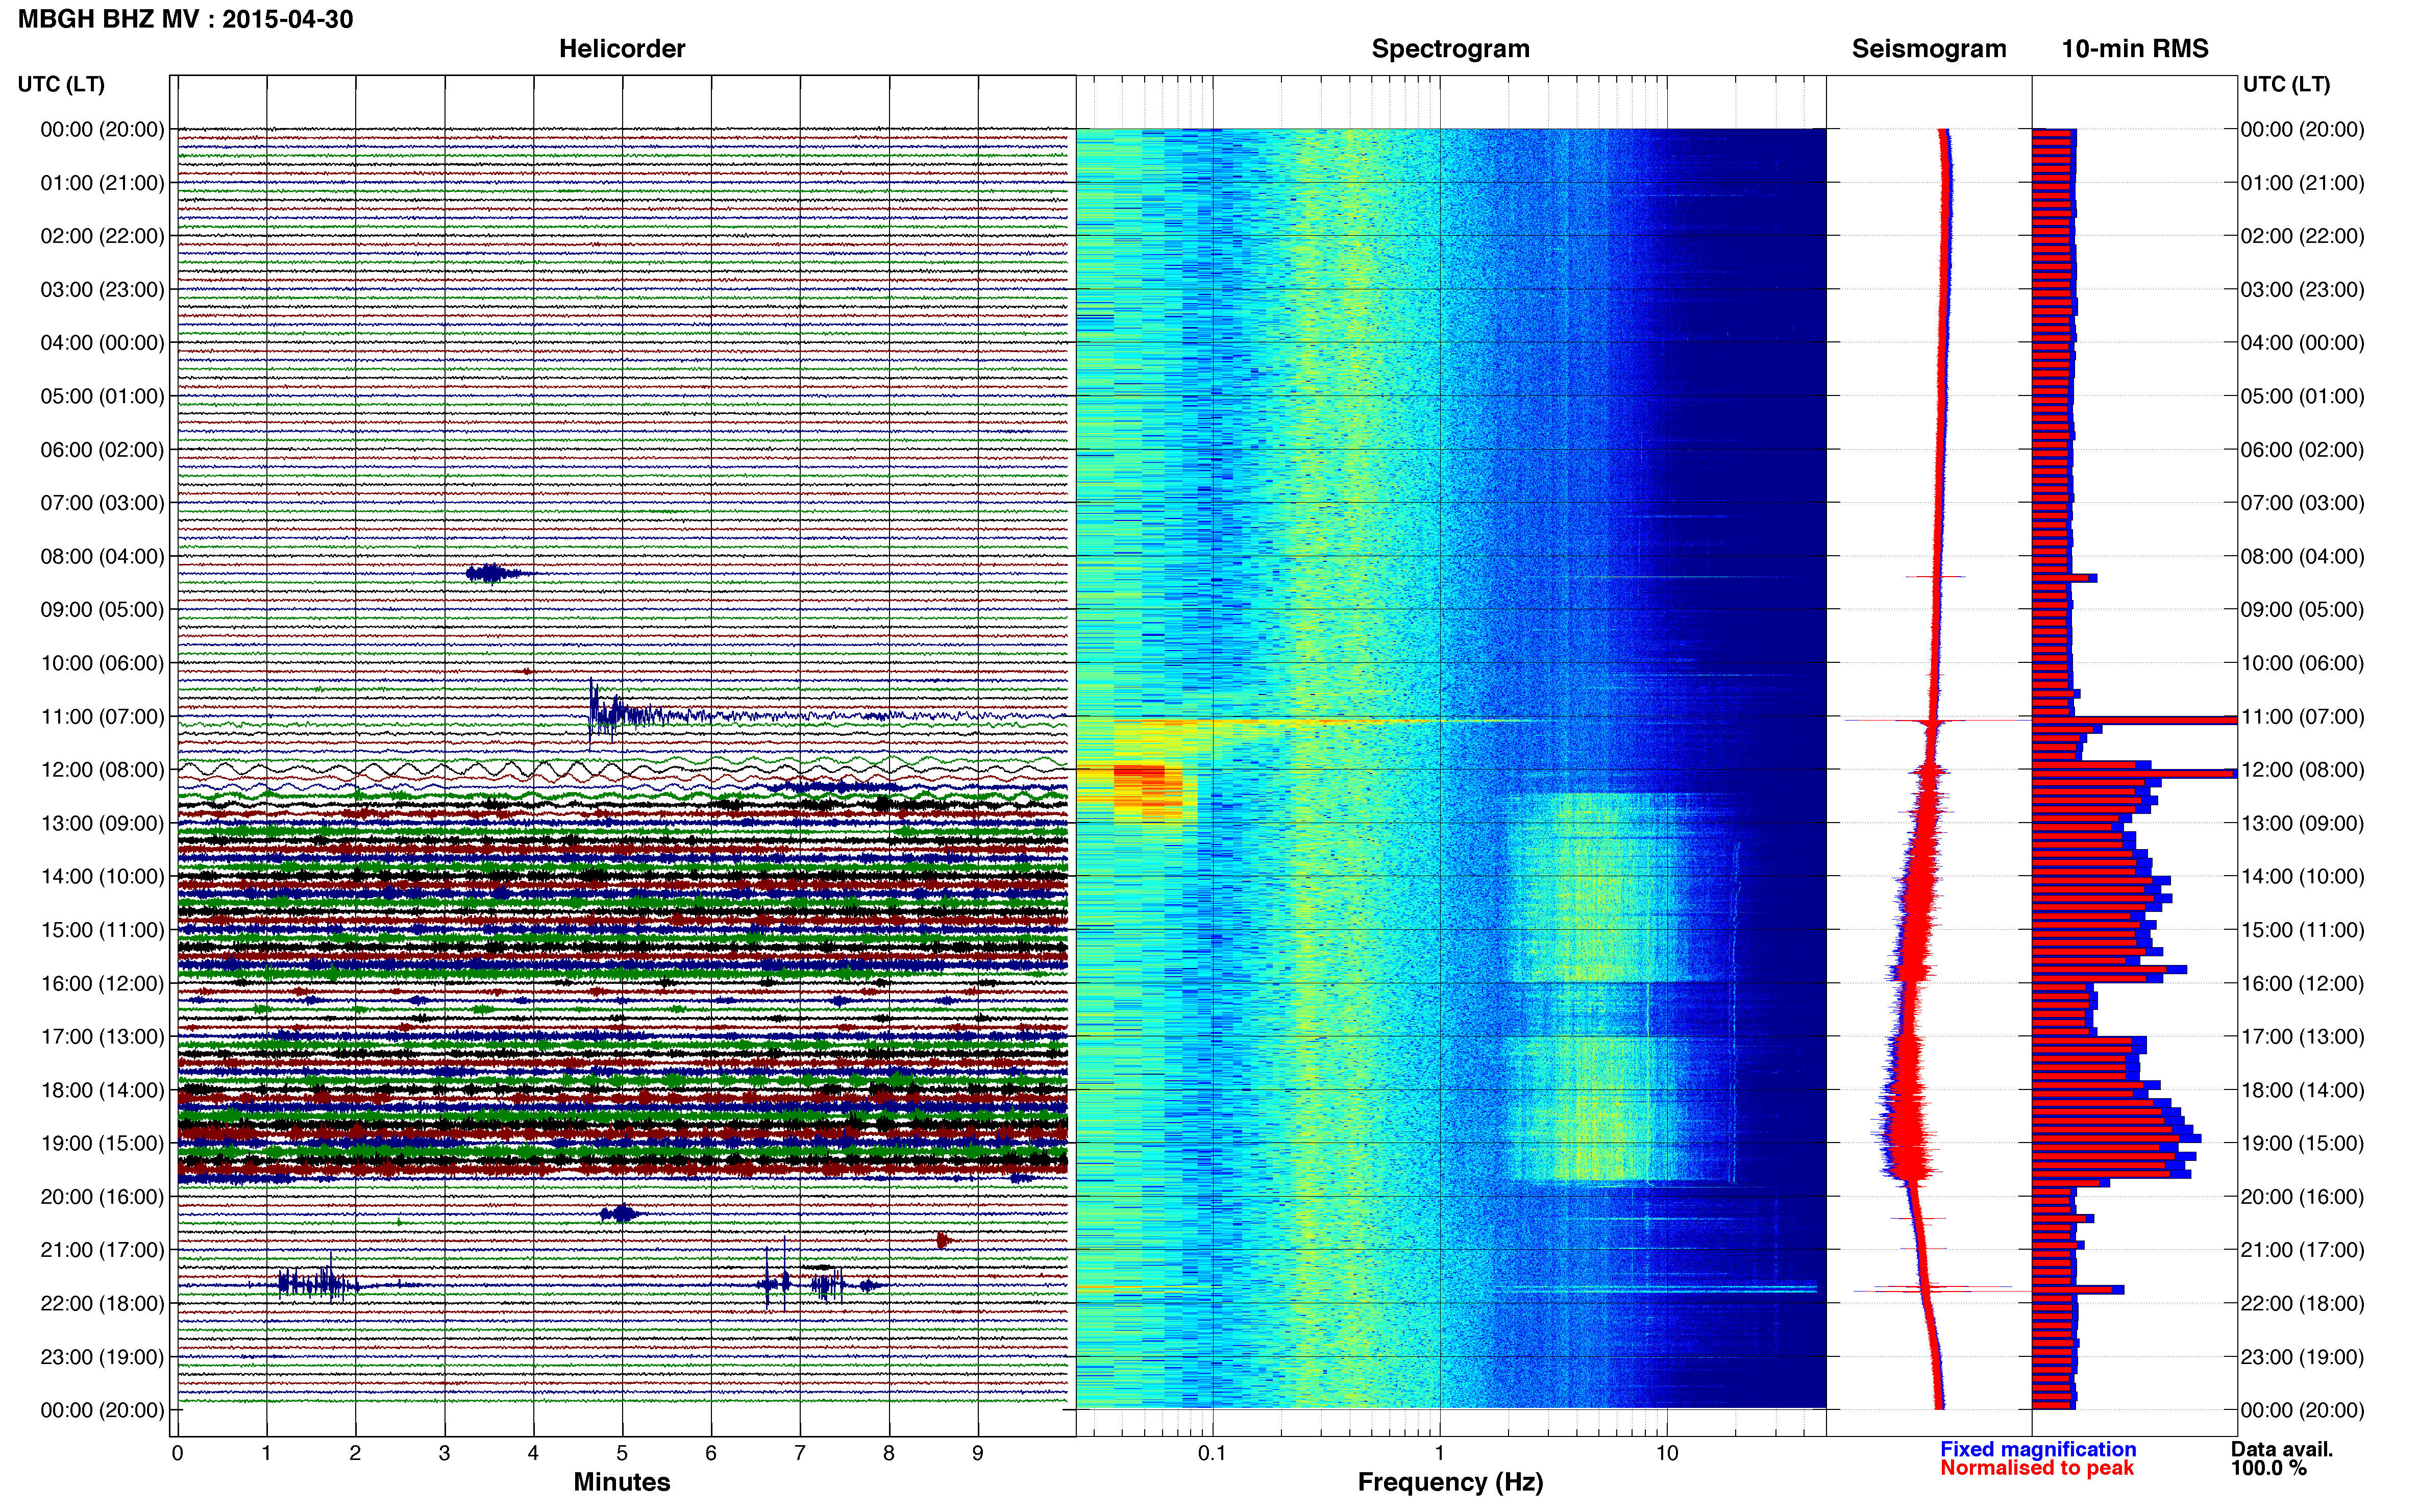Click the RMS bar spike near 21:45
Viewport: 2419px width, 1512px height.
[x=2078, y=1289]
